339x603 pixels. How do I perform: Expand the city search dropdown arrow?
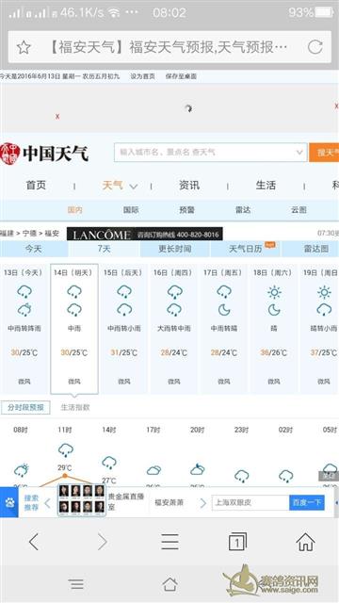tap(299, 153)
